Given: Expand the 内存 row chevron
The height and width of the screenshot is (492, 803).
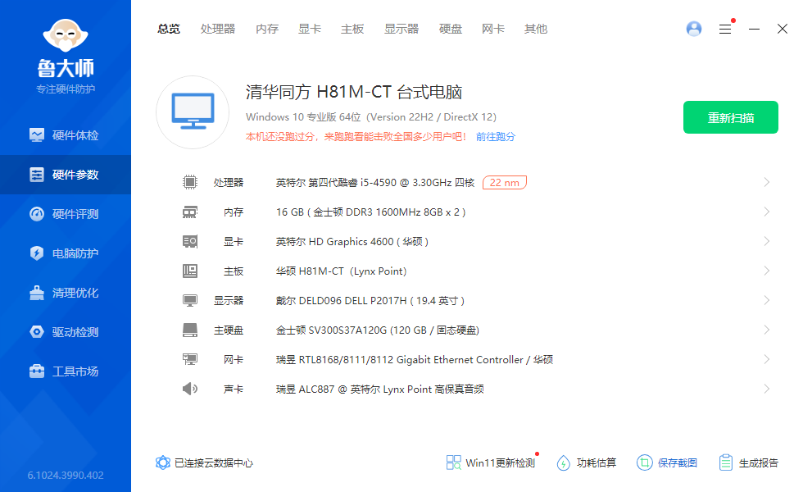Looking at the screenshot, I should point(767,212).
